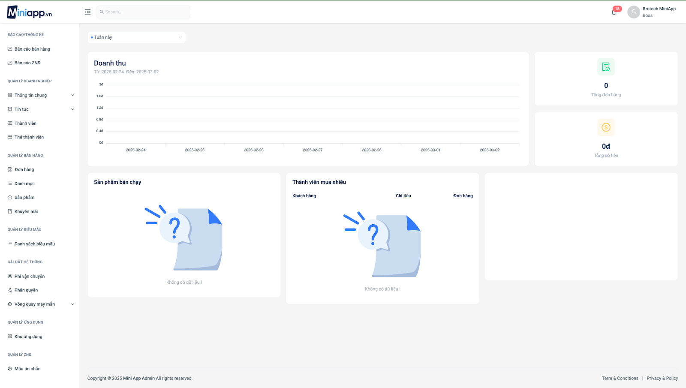686x388 pixels.
Task: Click the Thông tin chung grid icon
Action: point(10,95)
